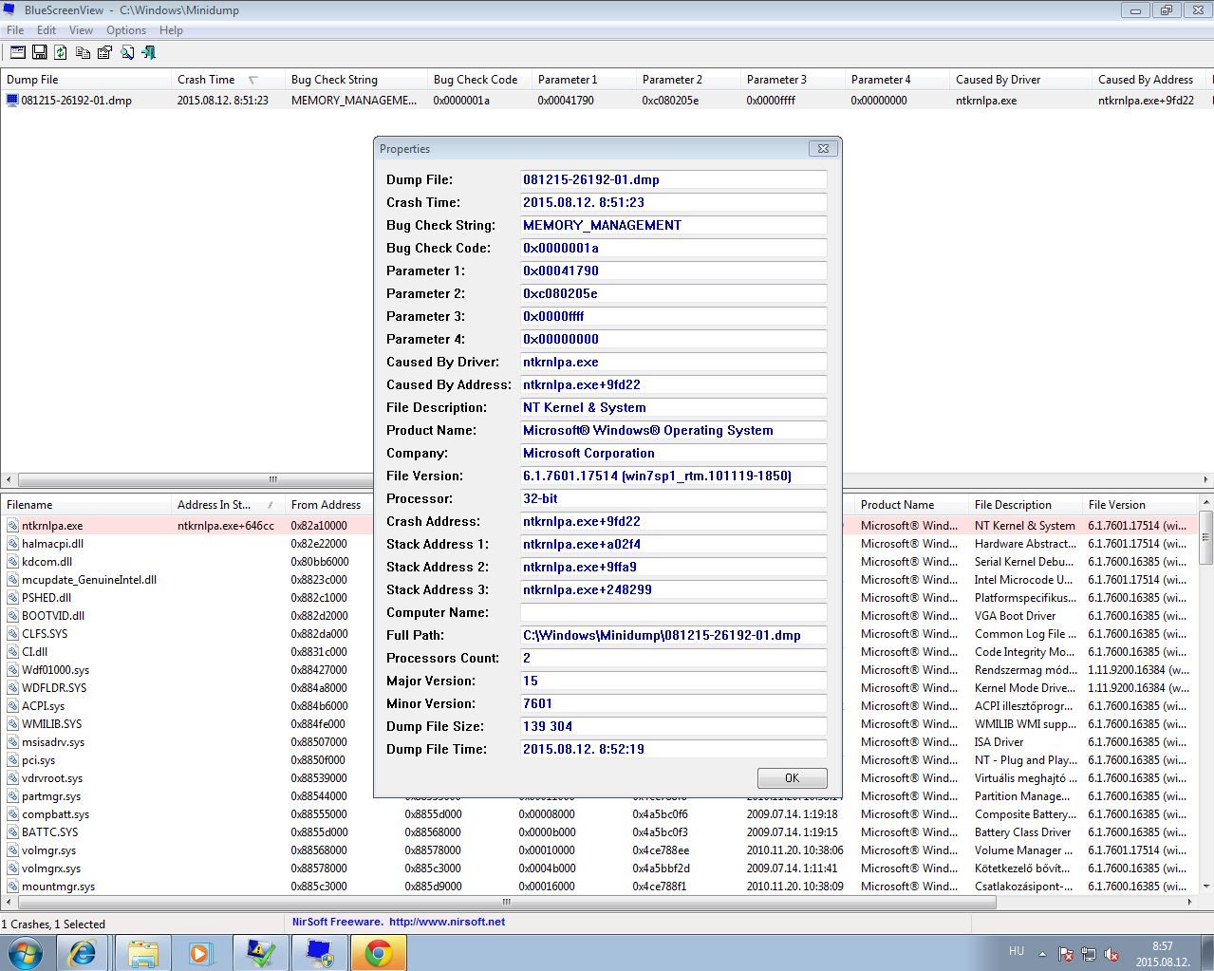Viewport: 1214px width, 971px height.
Task: Open Windows Media Player from the taskbar
Action: (201, 952)
